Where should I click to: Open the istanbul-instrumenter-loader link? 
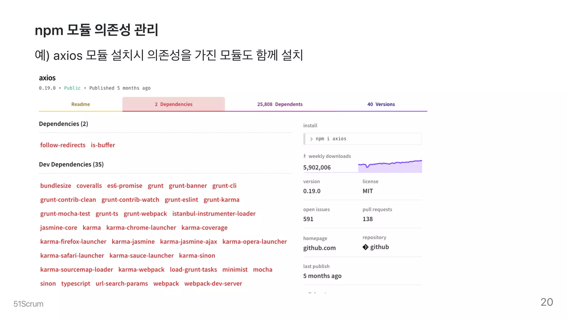(x=214, y=214)
